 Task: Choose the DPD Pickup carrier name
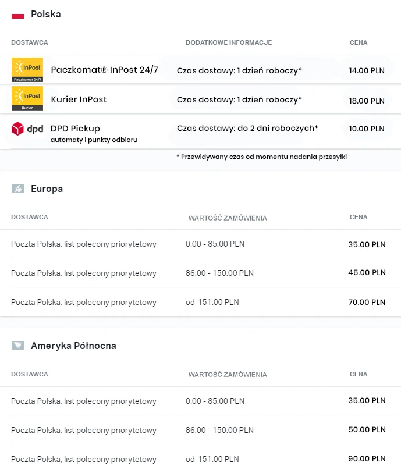[x=75, y=129]
